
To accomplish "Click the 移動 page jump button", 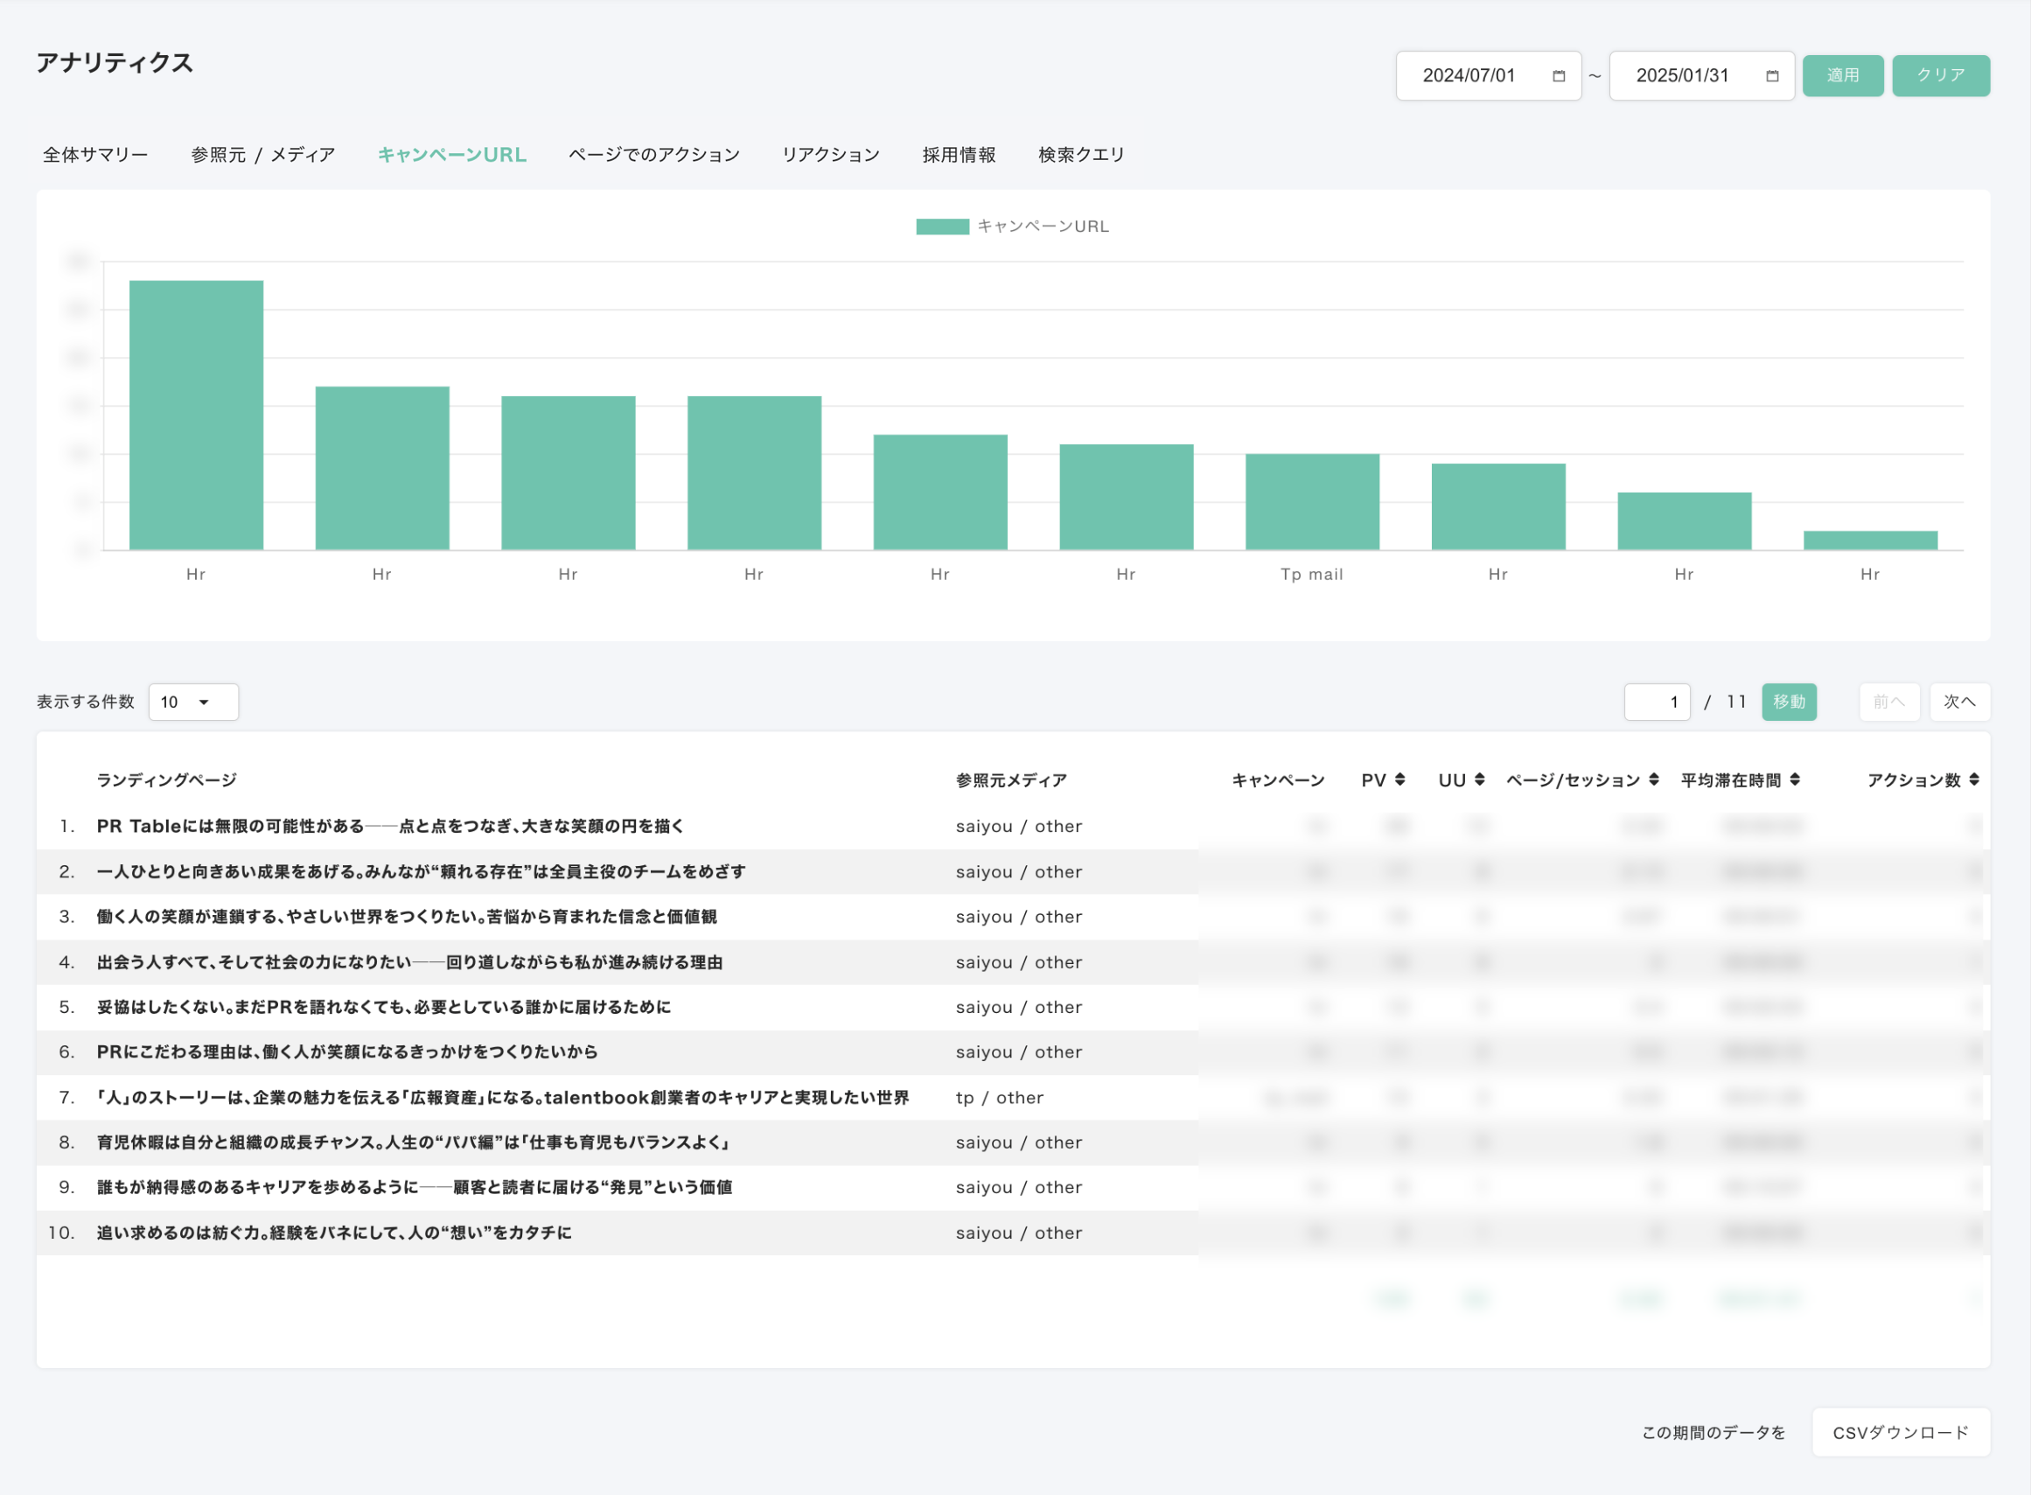I will pos(1789,702).
